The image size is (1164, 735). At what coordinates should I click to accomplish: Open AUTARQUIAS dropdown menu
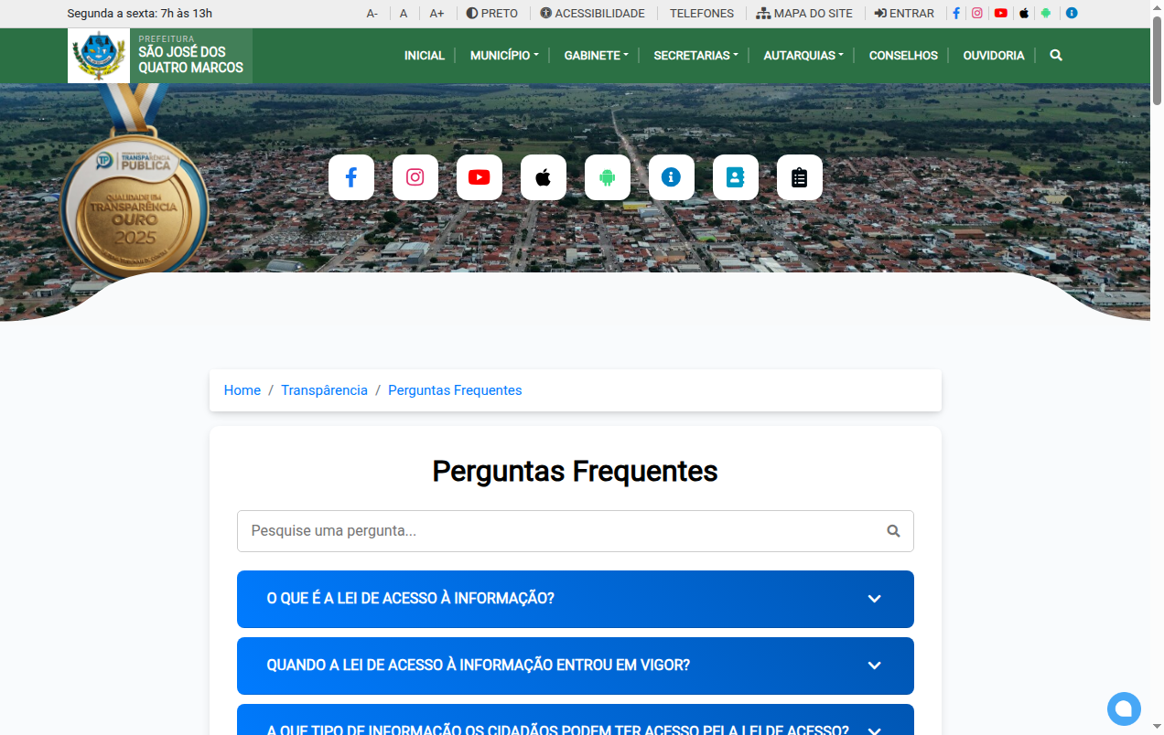tap(803, 56)
